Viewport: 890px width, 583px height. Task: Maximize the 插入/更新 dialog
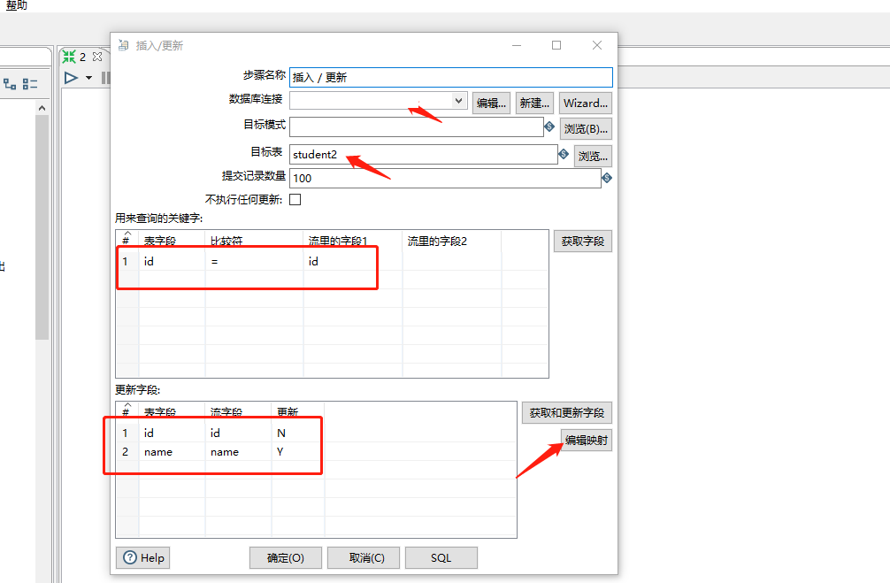tap(556, 45)
